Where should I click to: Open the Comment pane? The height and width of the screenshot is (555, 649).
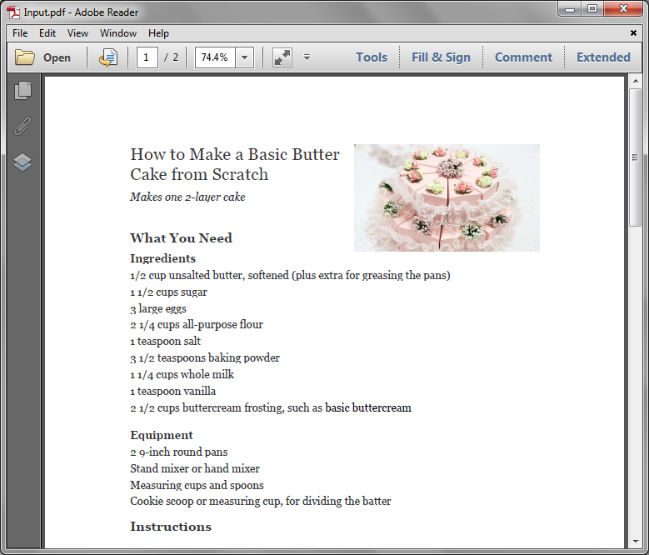pyautogui.click(x=523, y=57)
